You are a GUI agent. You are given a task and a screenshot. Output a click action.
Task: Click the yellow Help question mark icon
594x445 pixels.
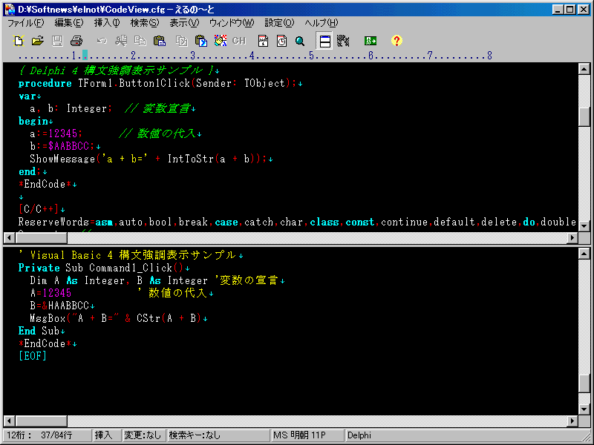coord(396,41)
